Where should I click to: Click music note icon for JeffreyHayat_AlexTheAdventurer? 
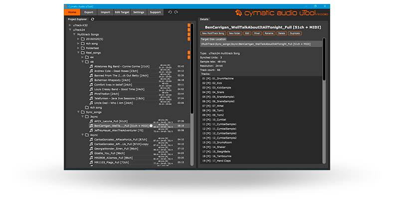pyautogui.click(x=91, y=130)
